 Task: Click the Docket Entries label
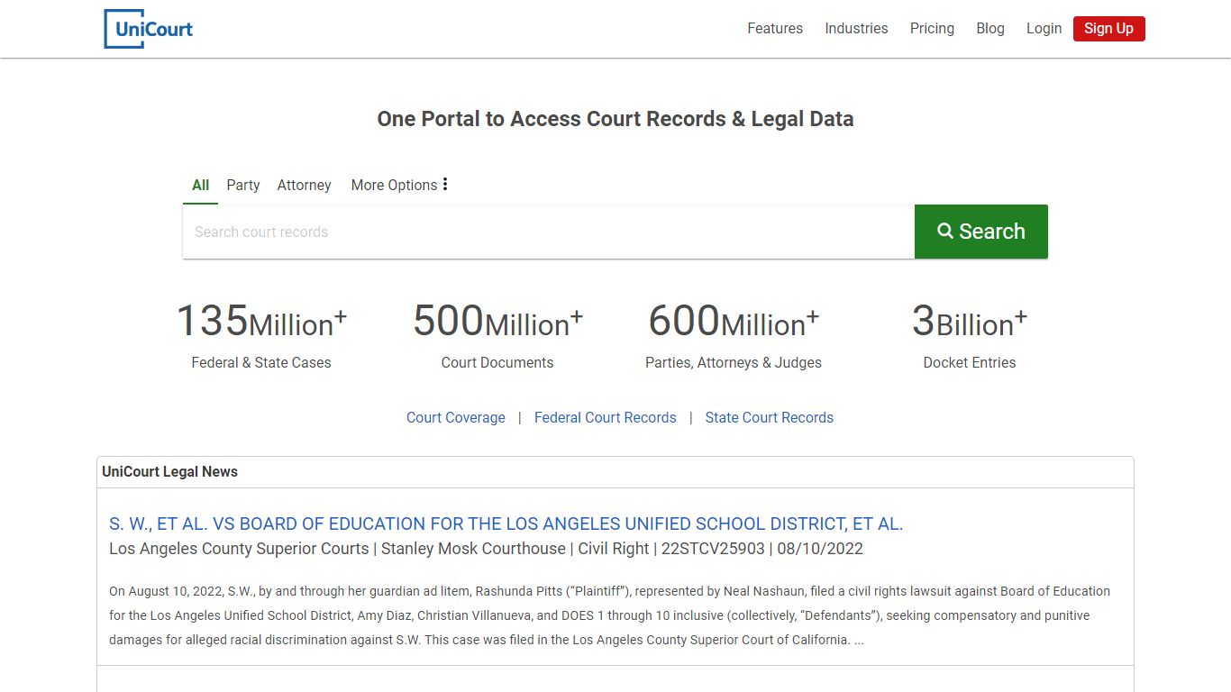pyautogui.click(x=970, y=362)
